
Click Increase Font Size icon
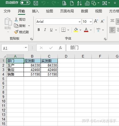pyautogui.click(x=96, y=21)
